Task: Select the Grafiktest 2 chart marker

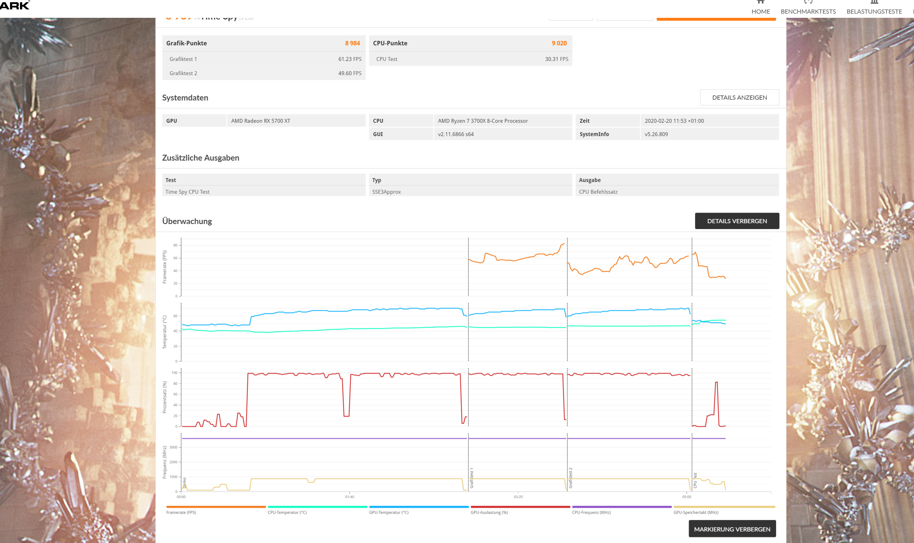Action: (571, 478)
